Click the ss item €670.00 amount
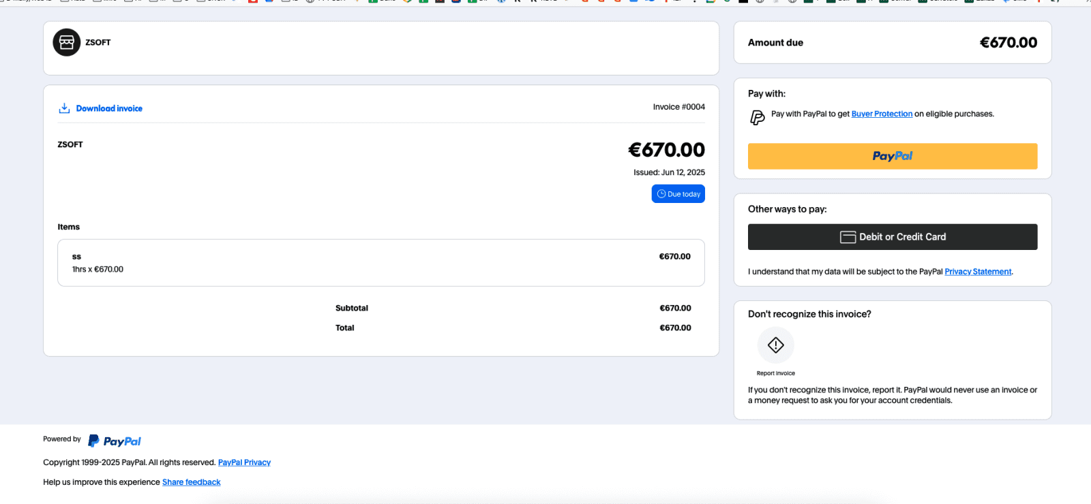This screenshot has height=504, width=1091. [x=674, y=257]
